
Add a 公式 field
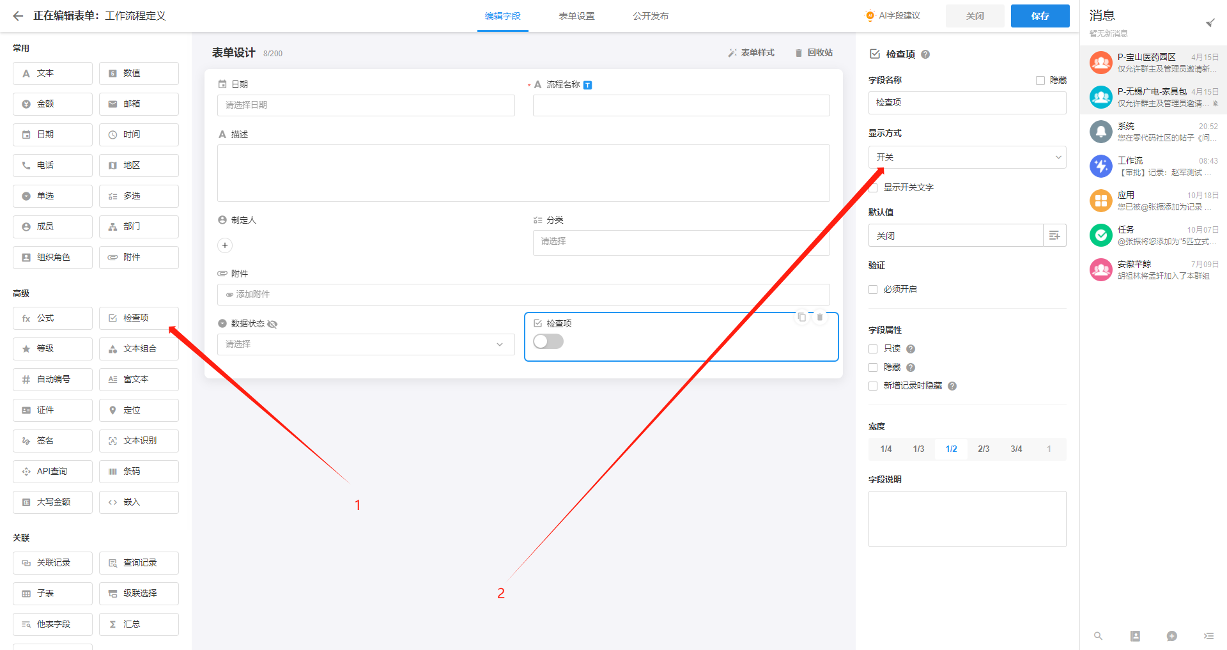pyautogui.click(x=52, y=318)
